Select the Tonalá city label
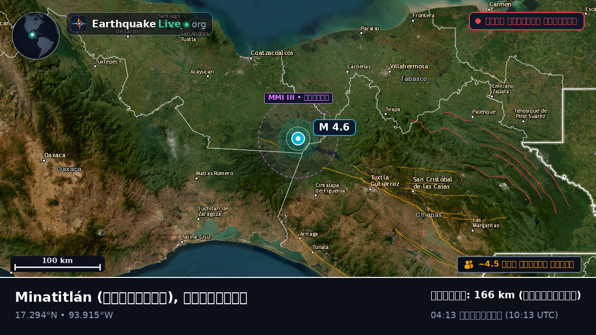The image size is (596, 335). [x=320, y=247]
